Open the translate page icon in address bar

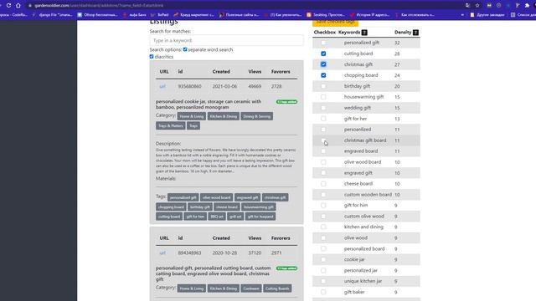pyautogui.click(x=467, y=6)
